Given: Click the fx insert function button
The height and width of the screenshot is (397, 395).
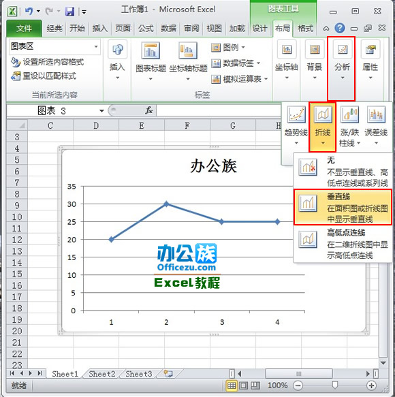Looking at the screenshot, I should click(149, 110).
